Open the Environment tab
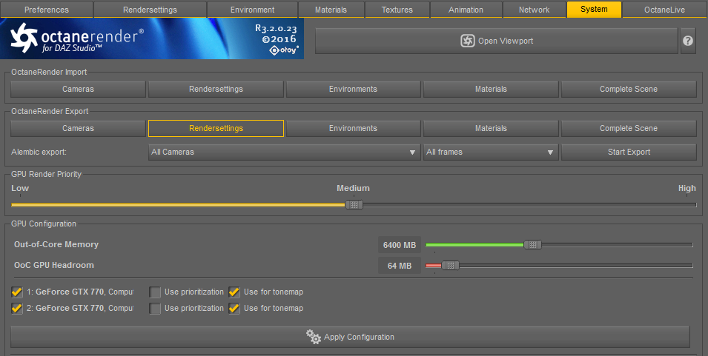 [x=252, y=10]
